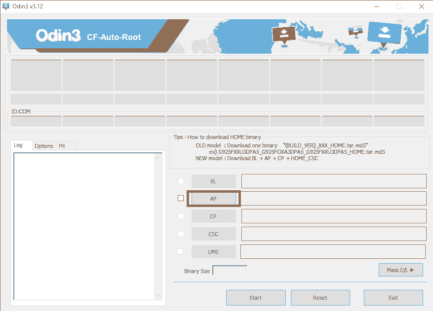
Task: Click the BL file path field
Action: tap(334, 181)
